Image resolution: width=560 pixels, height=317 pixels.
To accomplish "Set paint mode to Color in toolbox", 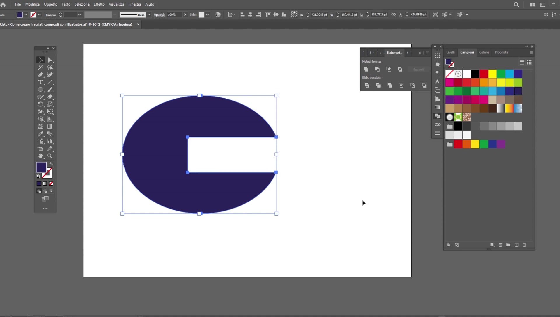I will (39, 184).
